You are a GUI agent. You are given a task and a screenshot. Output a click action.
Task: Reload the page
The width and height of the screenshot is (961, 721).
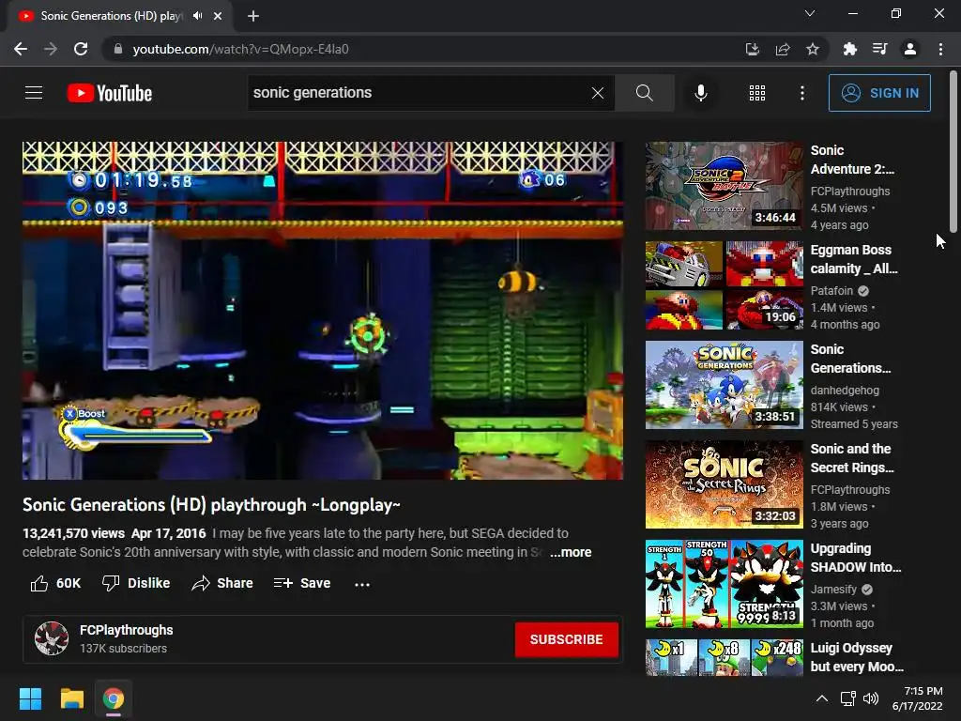click(81, 49)
